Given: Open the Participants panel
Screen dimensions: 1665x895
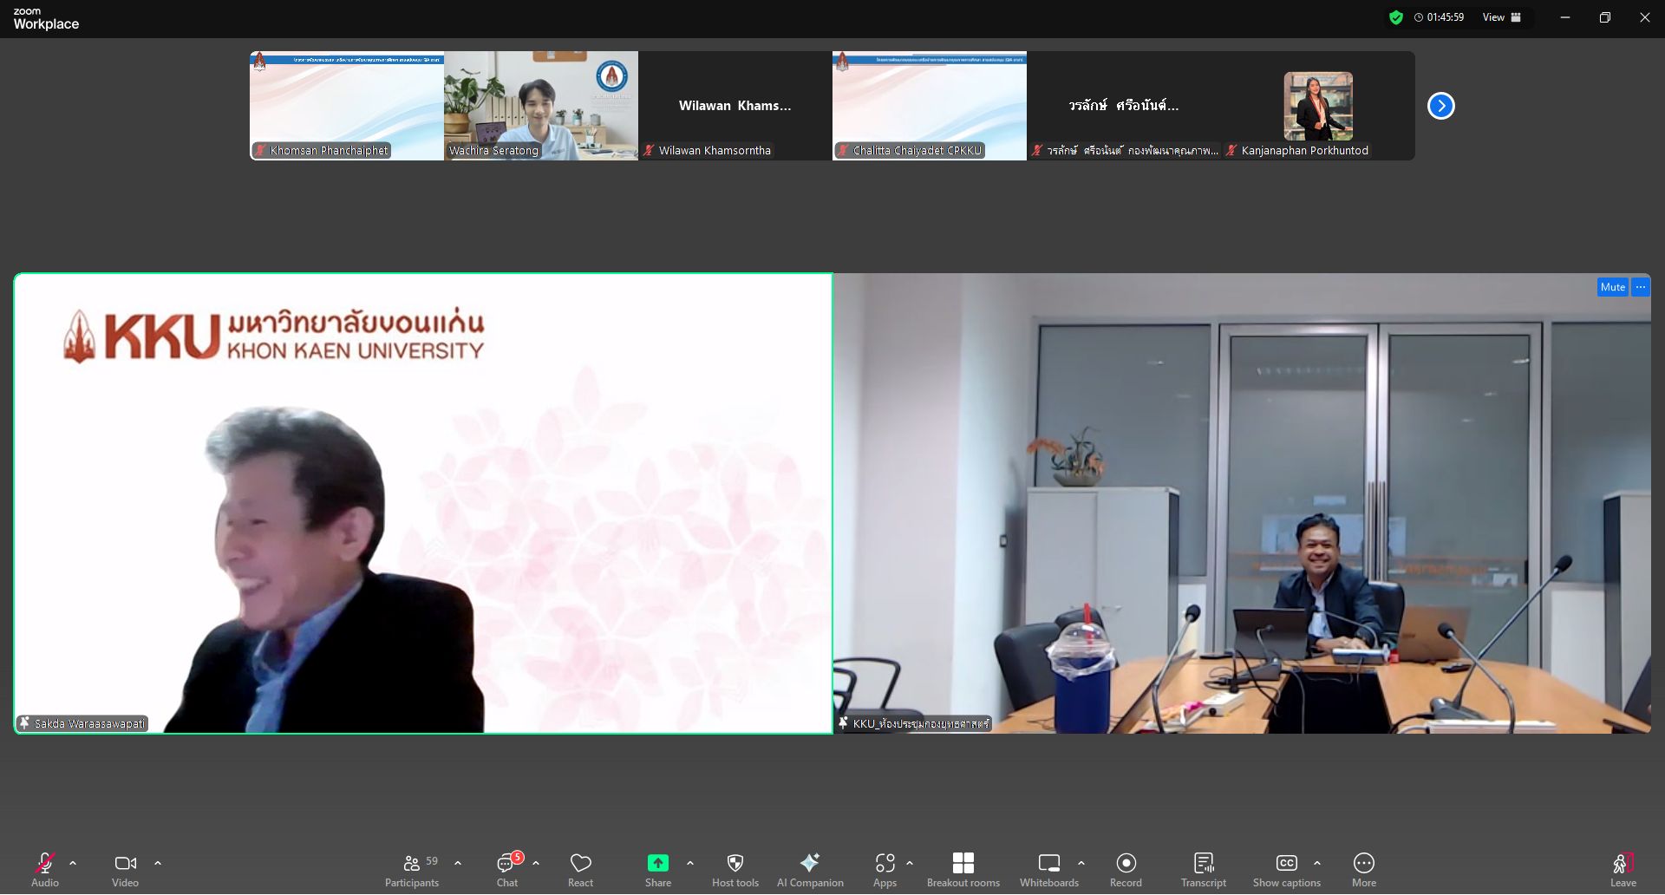Looking at the screenshot, I should point(412,870).
